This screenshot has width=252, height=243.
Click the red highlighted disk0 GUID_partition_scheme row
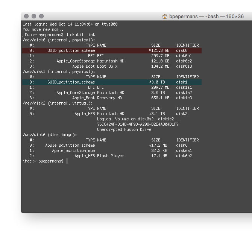tap(112, 50)
